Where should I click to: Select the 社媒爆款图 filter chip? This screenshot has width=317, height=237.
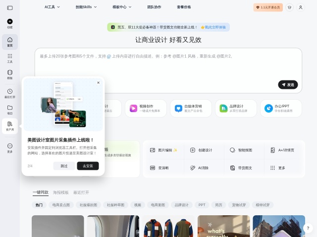(x=88, y=205)
